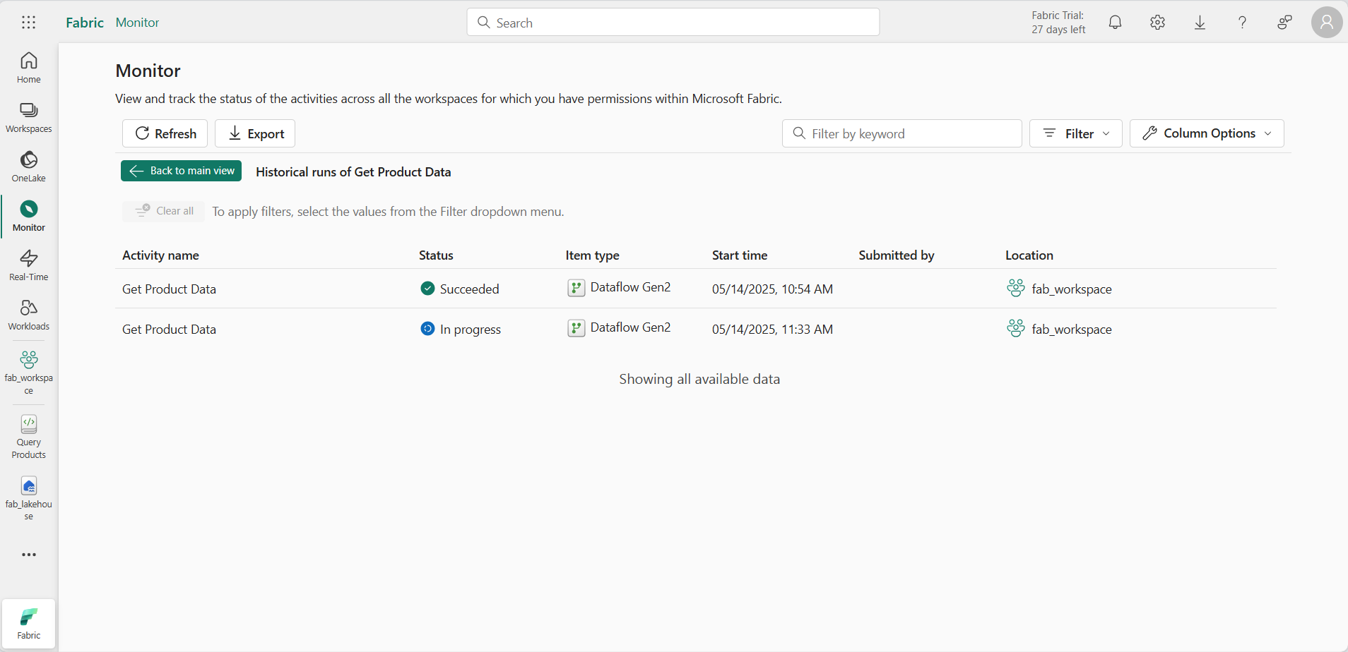The image size is (1348, 652).
Task: Sort by the Activity name column header
Action: (x=160, y=255)
